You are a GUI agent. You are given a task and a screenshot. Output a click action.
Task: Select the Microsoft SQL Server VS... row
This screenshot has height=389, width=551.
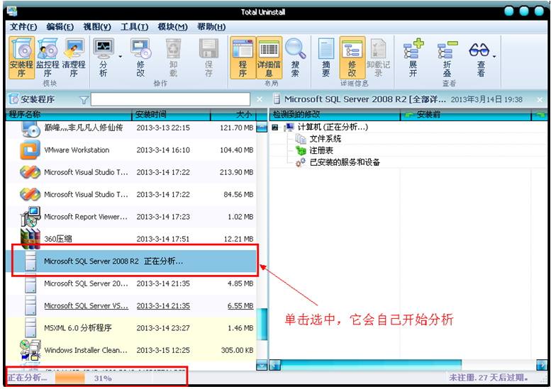coord(131,305)
